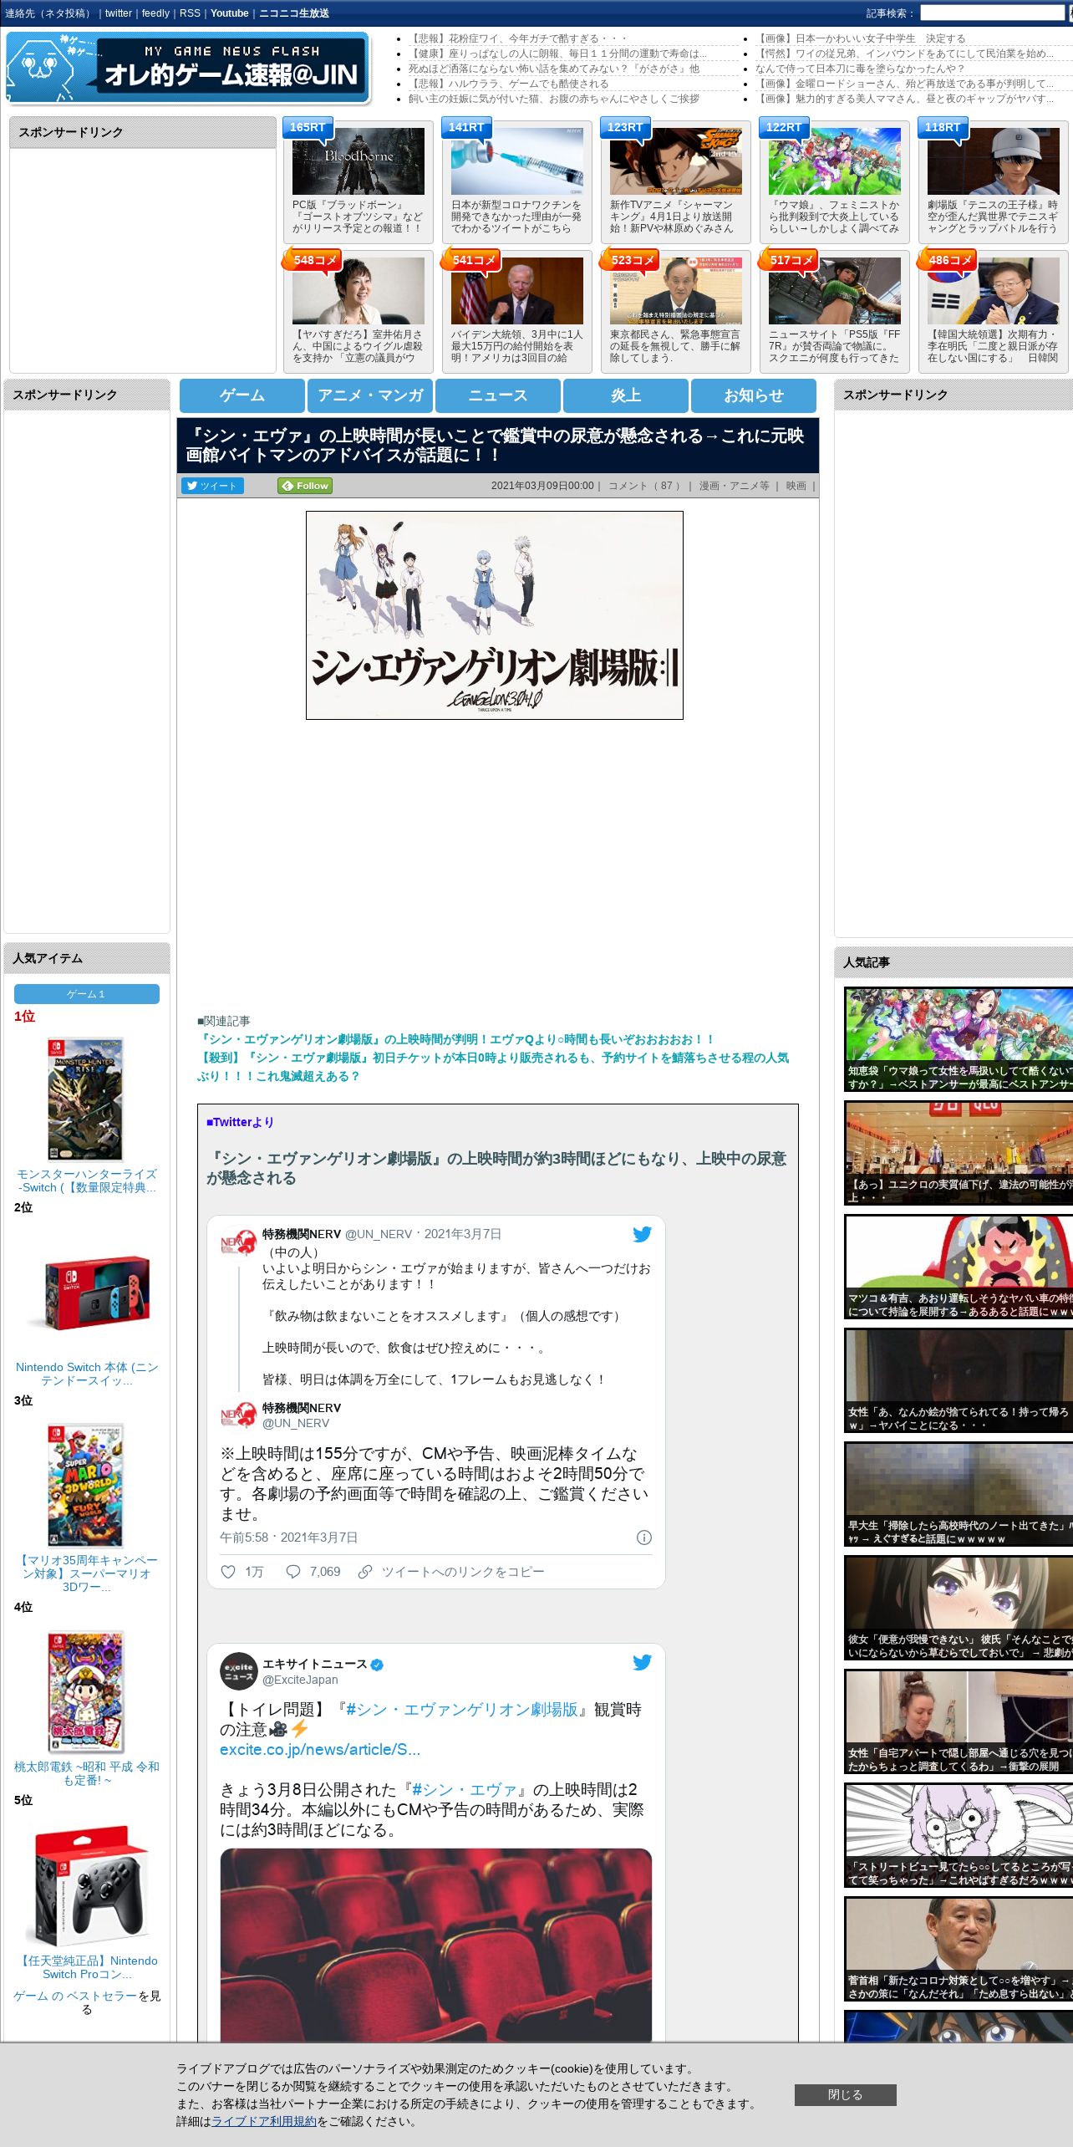1073x2147 pixels.
Task: Open the tweet info circle icon
Action: click(644, 1538)
